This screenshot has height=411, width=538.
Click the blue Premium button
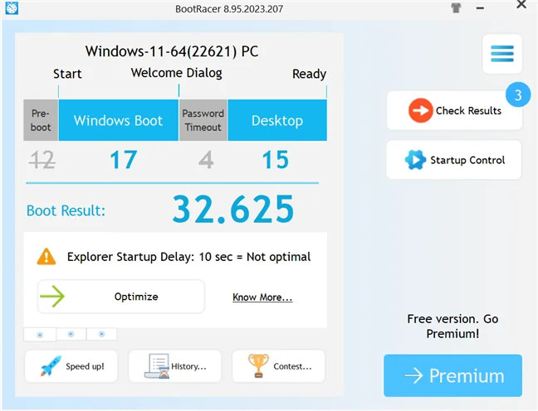453,375
